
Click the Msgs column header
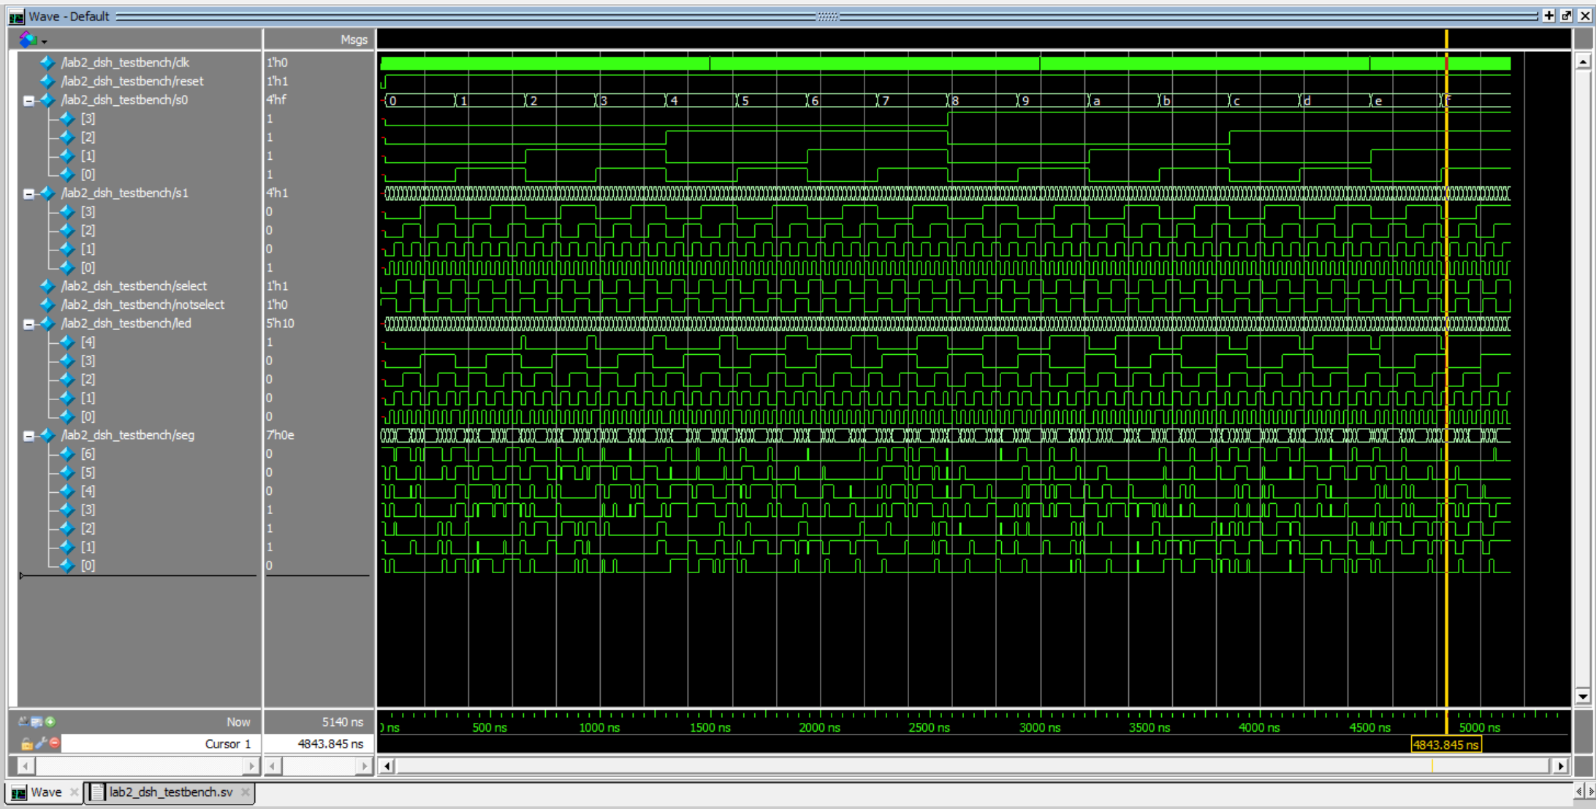click(354, 39)
